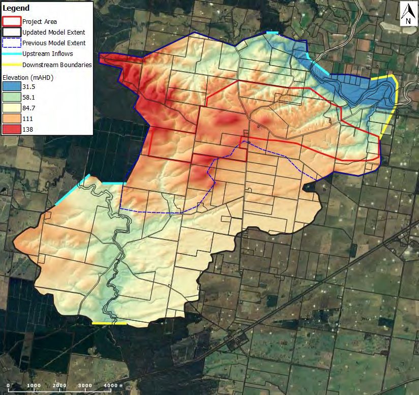
Task: Click the 2000 mark on scale bar
Action: (x=59, y=385)
